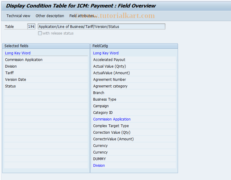Open Field attributes... dialog
The height and width of the screenshot is (180, 231).
point(83,16)
